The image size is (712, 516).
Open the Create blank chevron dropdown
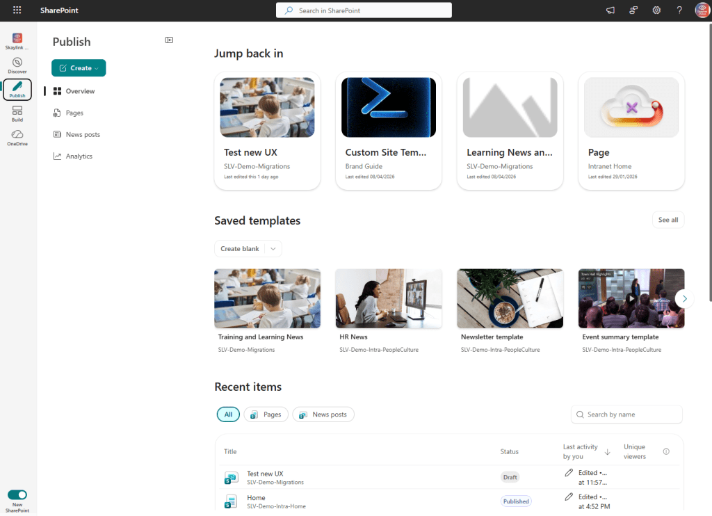[x=273, y=249]
